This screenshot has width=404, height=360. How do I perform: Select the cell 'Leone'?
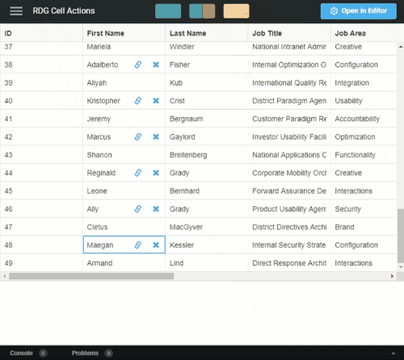click(x=124, y=190)
